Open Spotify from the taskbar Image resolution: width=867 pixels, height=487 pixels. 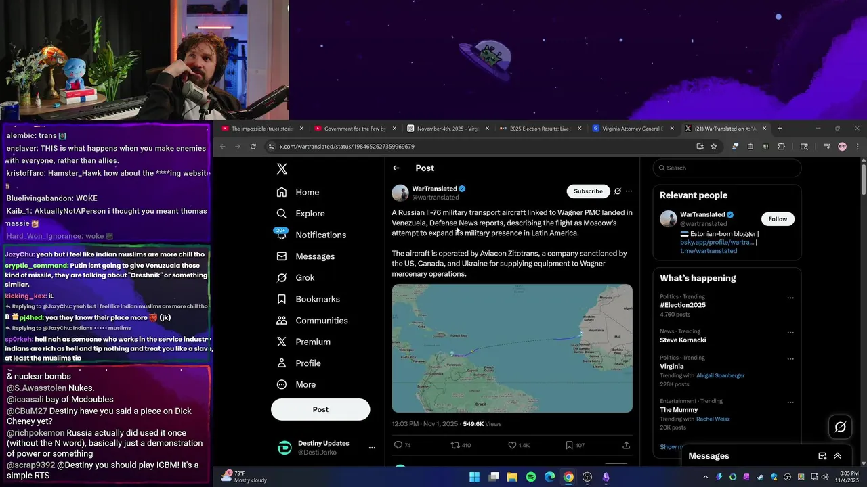click(x=531, y=477)
